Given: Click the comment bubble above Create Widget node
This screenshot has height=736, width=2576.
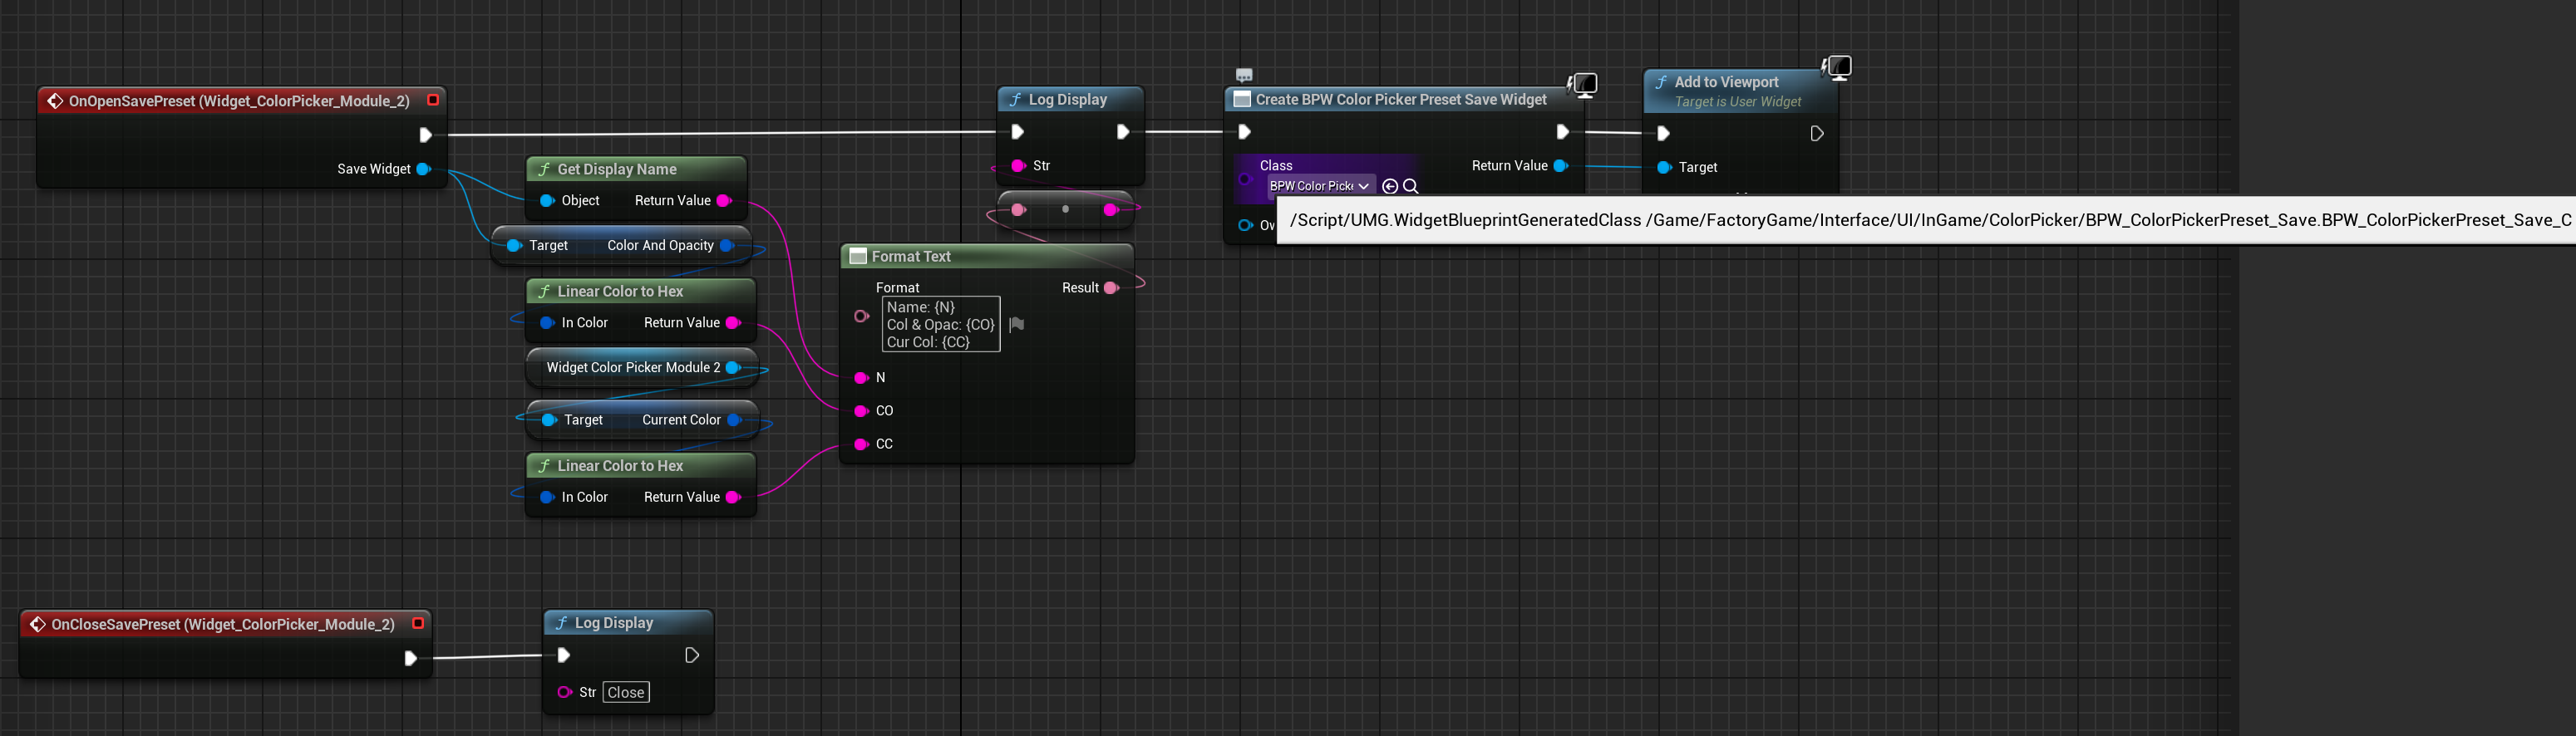Looking at the screenshot, I should click(x=1244, y=75).
